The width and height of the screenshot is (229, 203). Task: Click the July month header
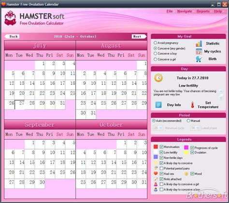(40, 45)
